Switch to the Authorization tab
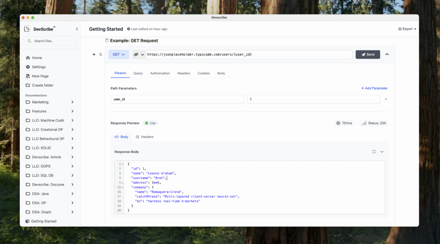 (x=160, y=73)
